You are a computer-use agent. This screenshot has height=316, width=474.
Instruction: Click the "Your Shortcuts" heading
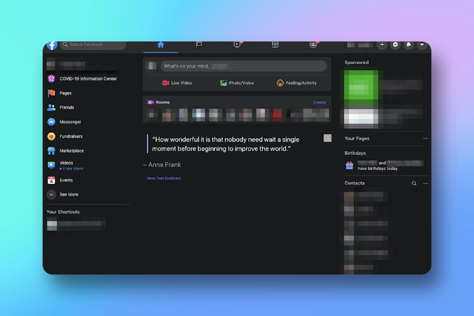tap(63, 212)
